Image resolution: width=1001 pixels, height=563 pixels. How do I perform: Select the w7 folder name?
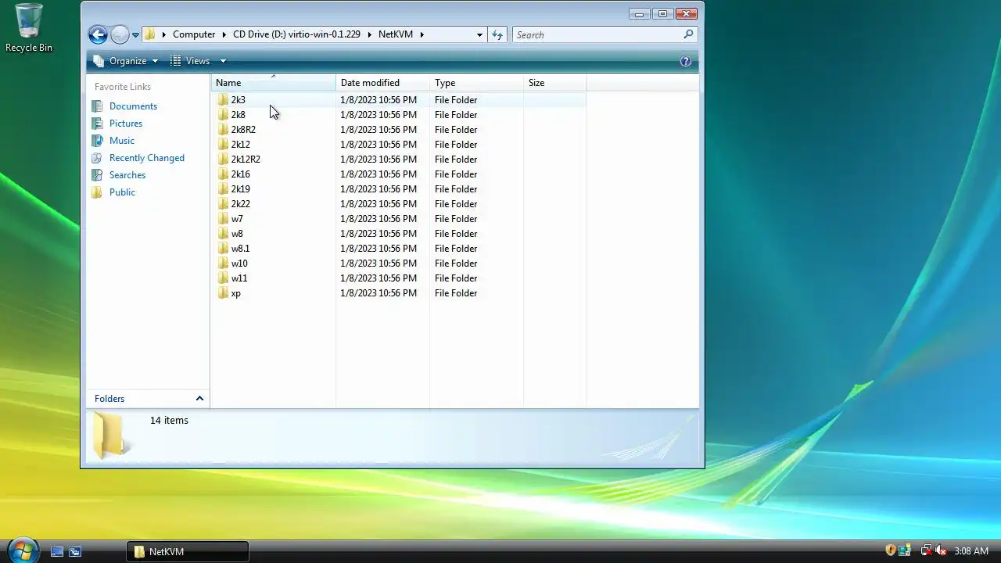click(x=237, y=219)
